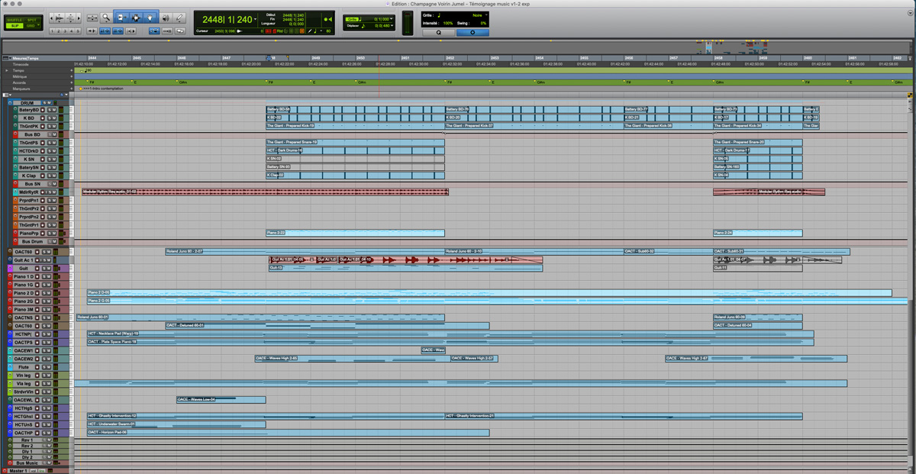Click MIDI note zoom icon
The image size is (916, 474).
coord(70,18)
